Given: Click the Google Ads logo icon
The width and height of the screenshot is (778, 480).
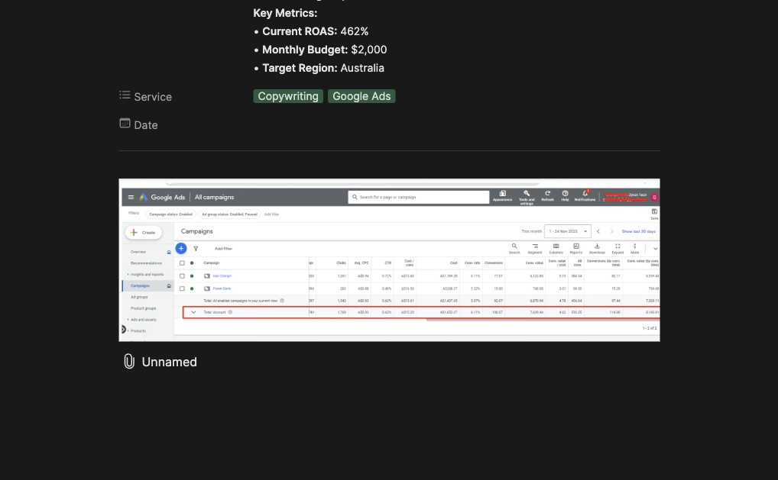Looking at the screenshot, I should point(144,197).
